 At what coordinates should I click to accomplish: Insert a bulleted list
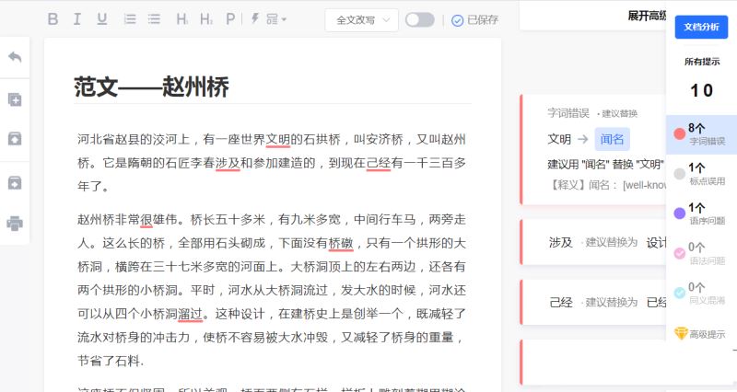tap(154, 19)
